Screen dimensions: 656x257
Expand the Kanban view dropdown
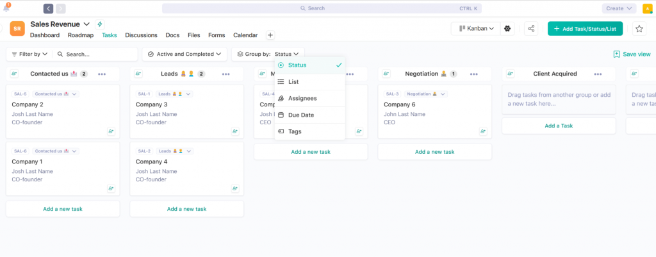[476, 28]
